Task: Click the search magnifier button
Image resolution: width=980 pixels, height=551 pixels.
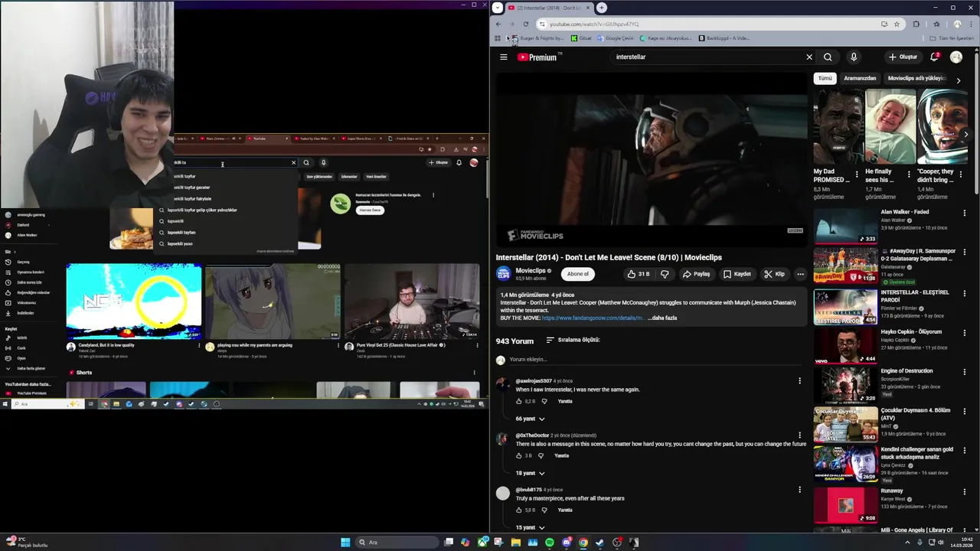Action: 828,57
